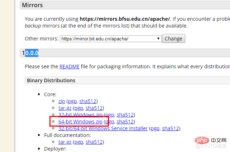Viewport: 230px width, 152px height.
Task: Open sha512 for 32-bit Windows zip
Action: point(125,115)
